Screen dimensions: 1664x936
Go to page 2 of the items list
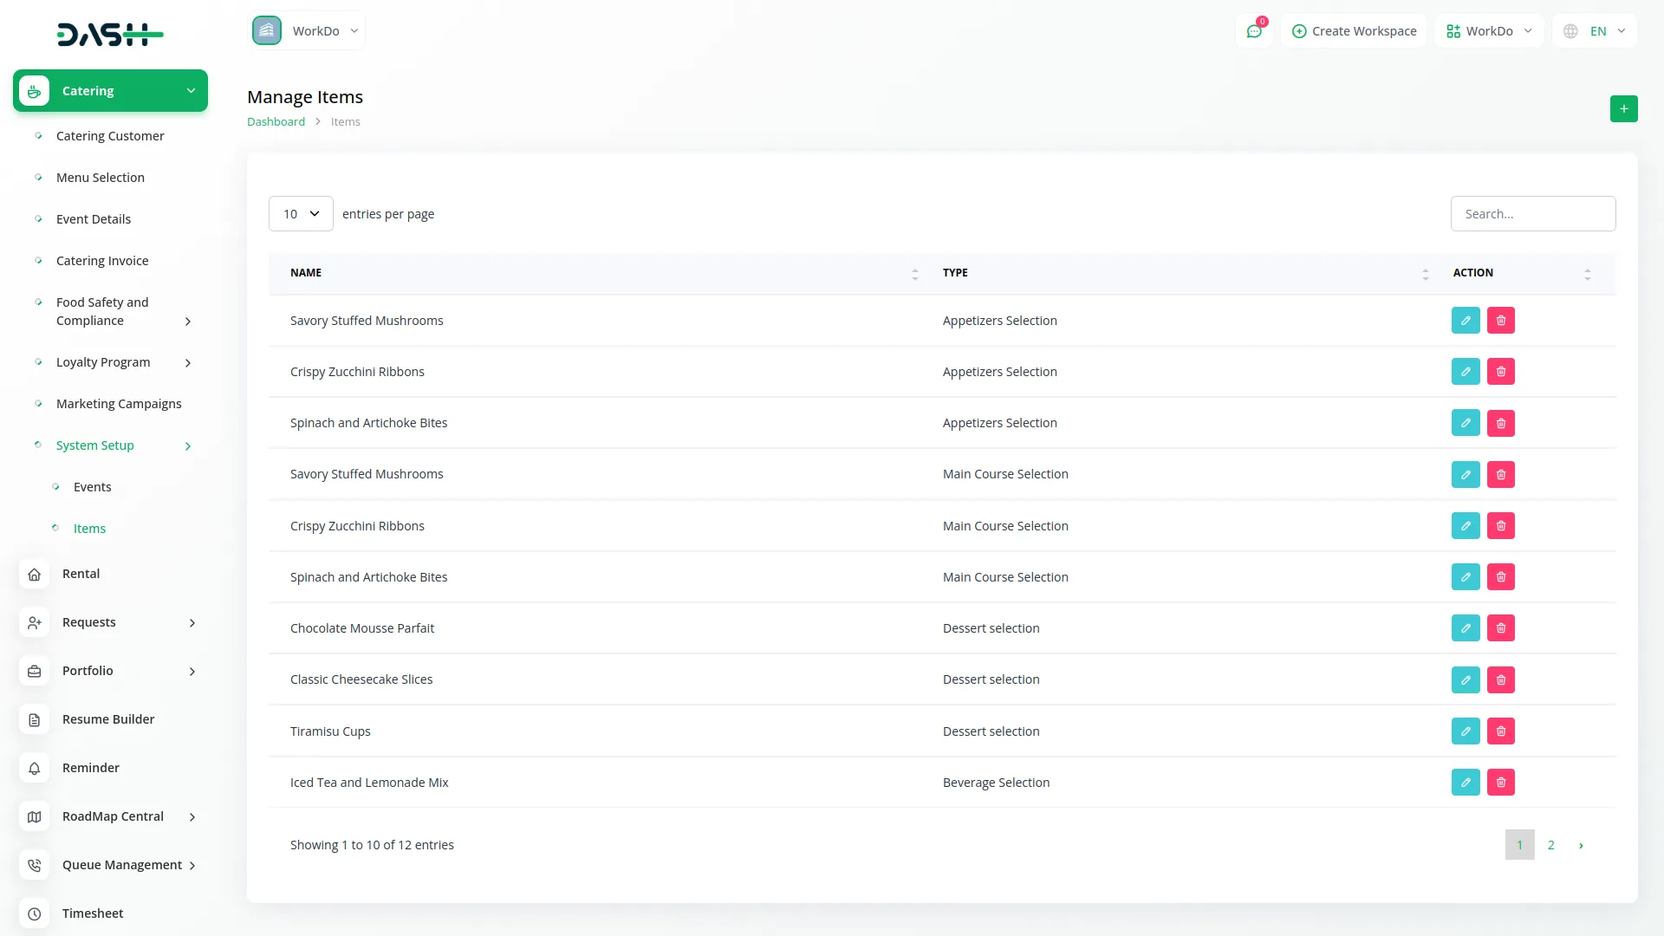1550,844
